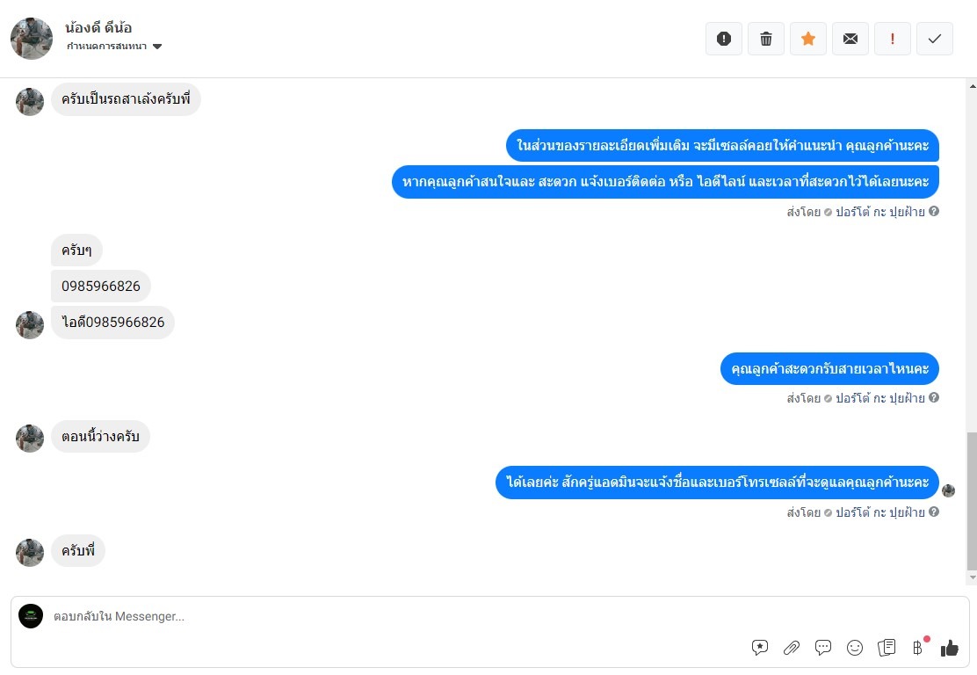Image resolution: width=977 pixels, height=675 pixels.
Task: Delete conversation using trash icon
Action: pyautogui.click(x=766, y=39)
